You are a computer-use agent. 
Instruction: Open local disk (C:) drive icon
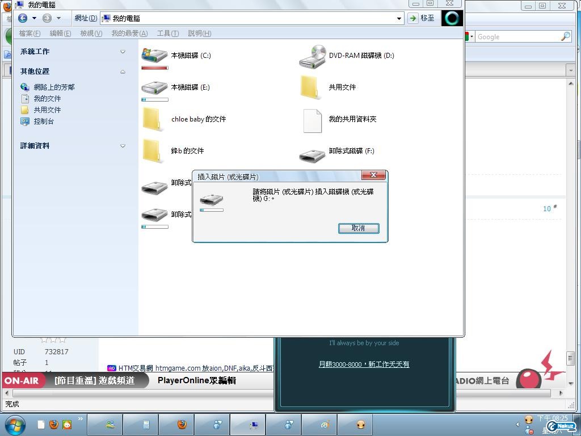[154, 56]
